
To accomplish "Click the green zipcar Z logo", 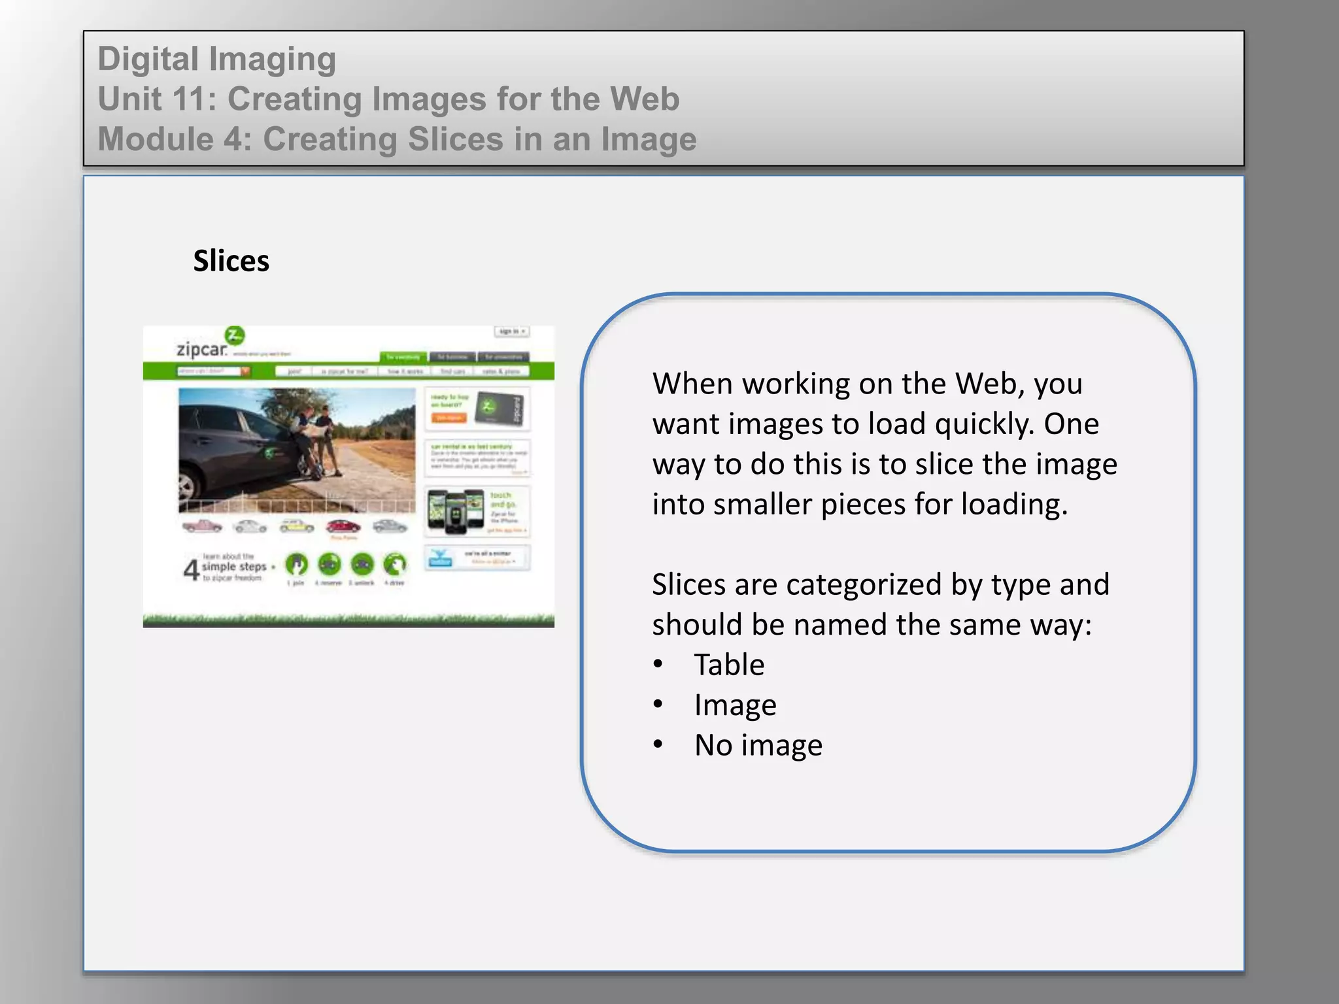I will (x=235, y=336).
